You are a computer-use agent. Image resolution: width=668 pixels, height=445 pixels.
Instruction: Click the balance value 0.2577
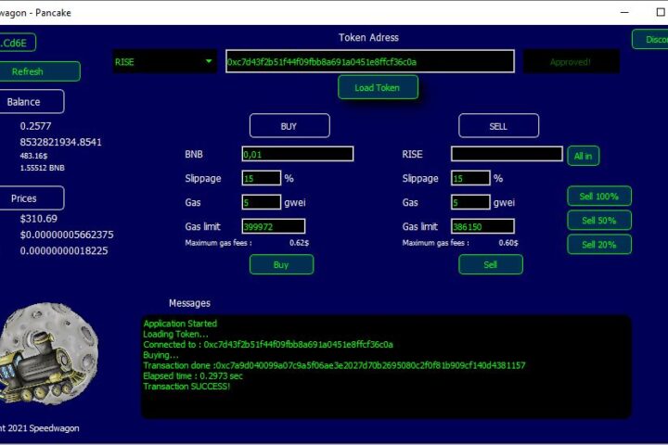(36, 126)
